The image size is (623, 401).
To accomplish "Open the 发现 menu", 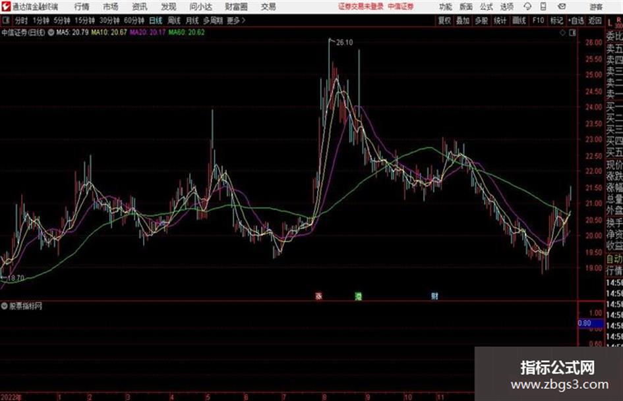I will 169,7.
